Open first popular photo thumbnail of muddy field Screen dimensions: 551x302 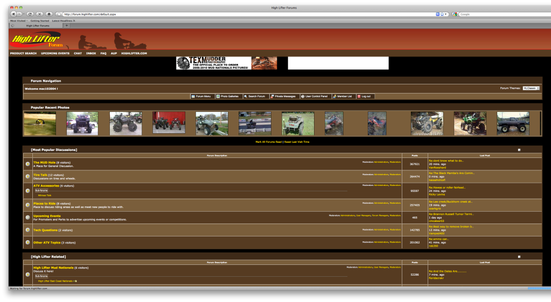pos(40,124)
